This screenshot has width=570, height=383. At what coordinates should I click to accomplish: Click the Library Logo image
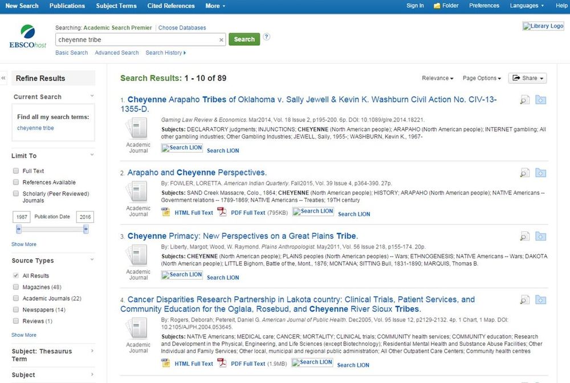[x=543, y=26]
